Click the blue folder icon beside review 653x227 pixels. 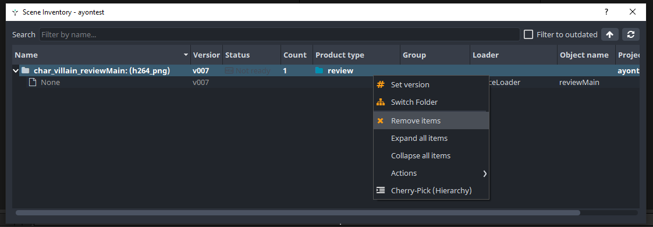click(320, 70)
